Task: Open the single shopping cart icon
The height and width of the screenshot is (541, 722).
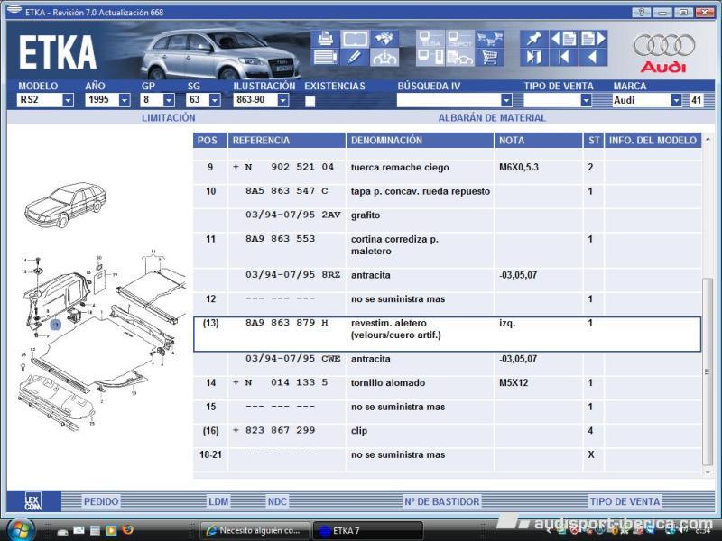Action: click(489, 57)
